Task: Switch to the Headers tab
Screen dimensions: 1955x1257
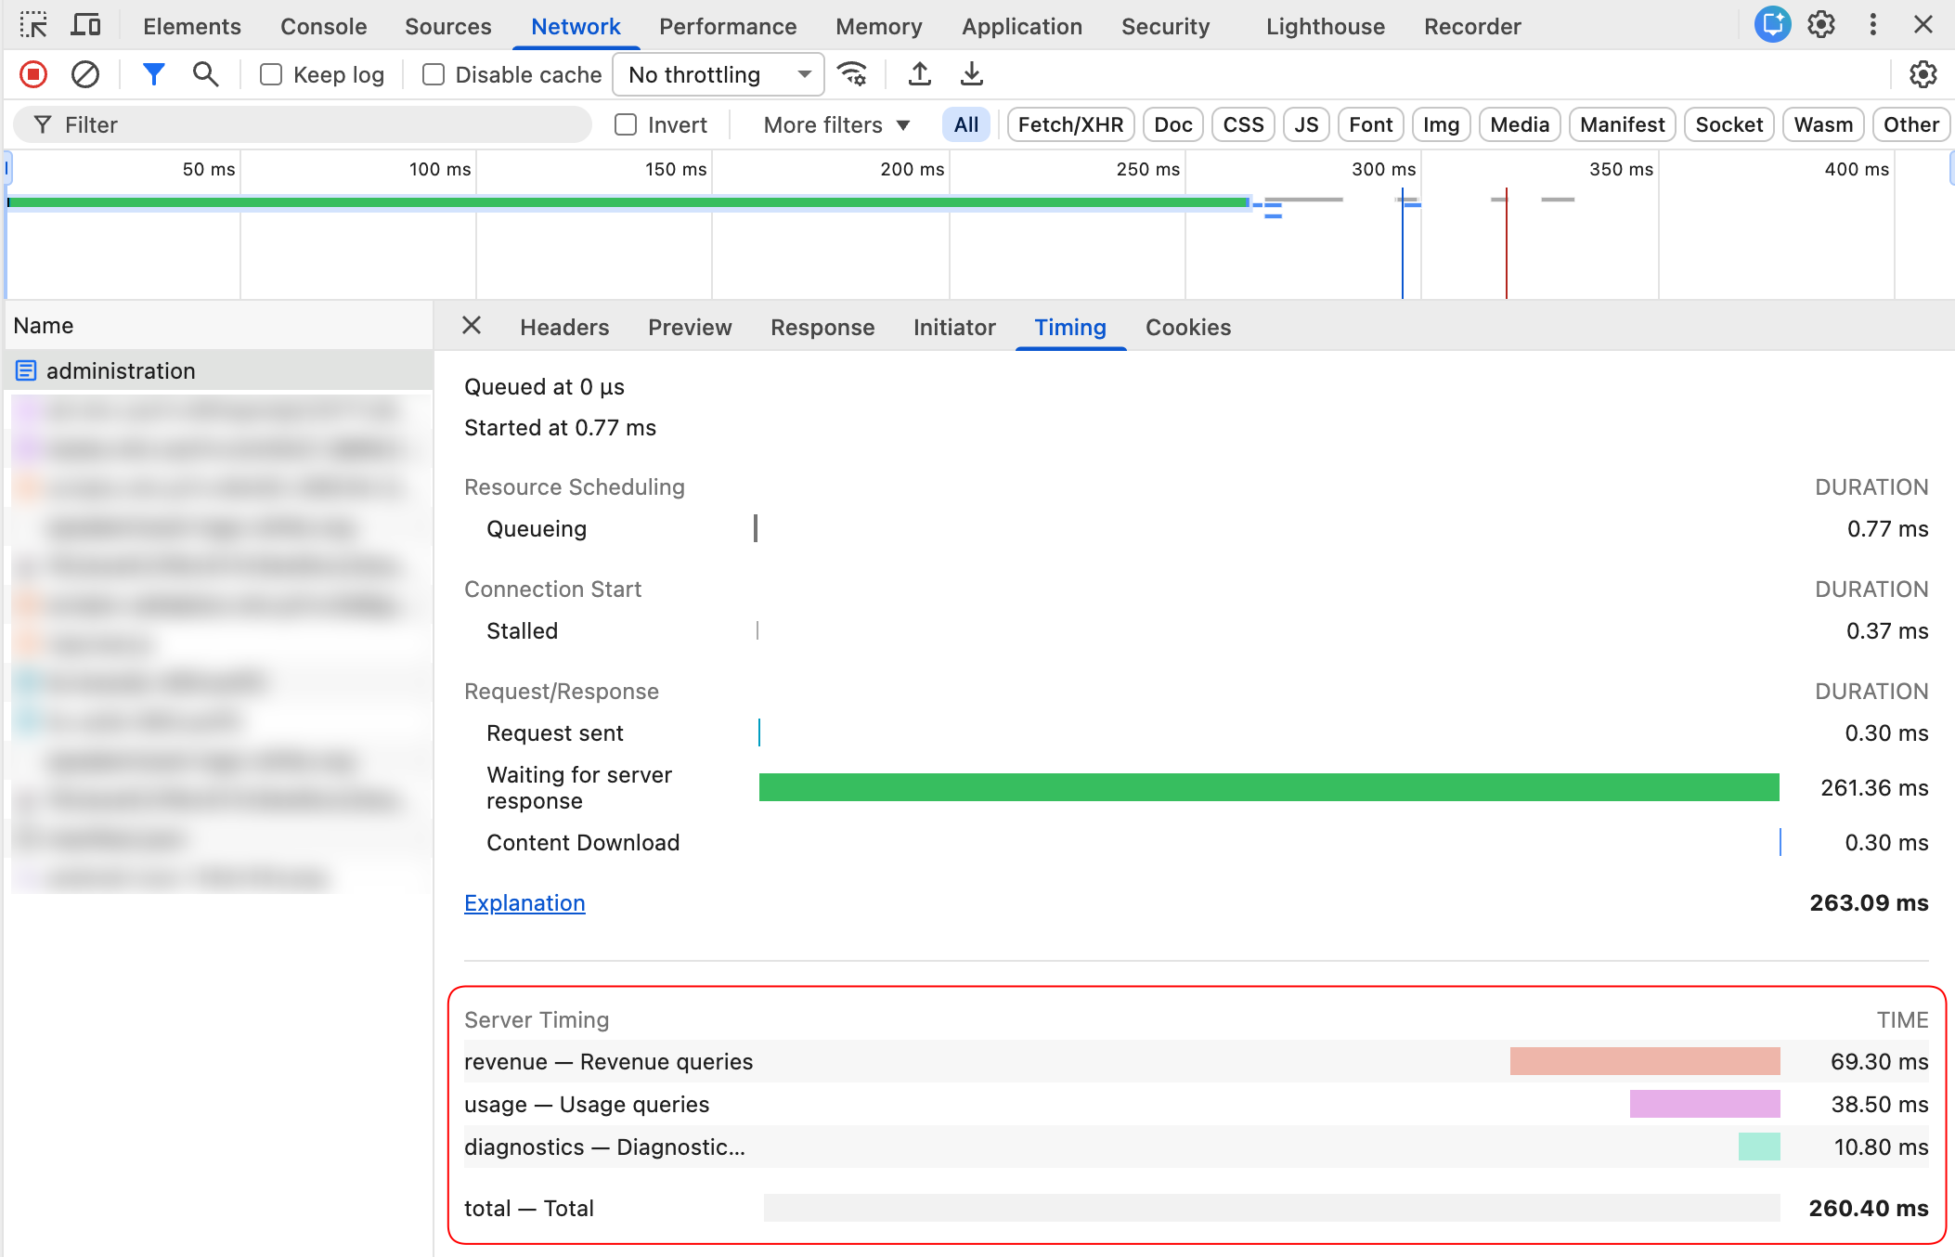Action: point(564,327)
